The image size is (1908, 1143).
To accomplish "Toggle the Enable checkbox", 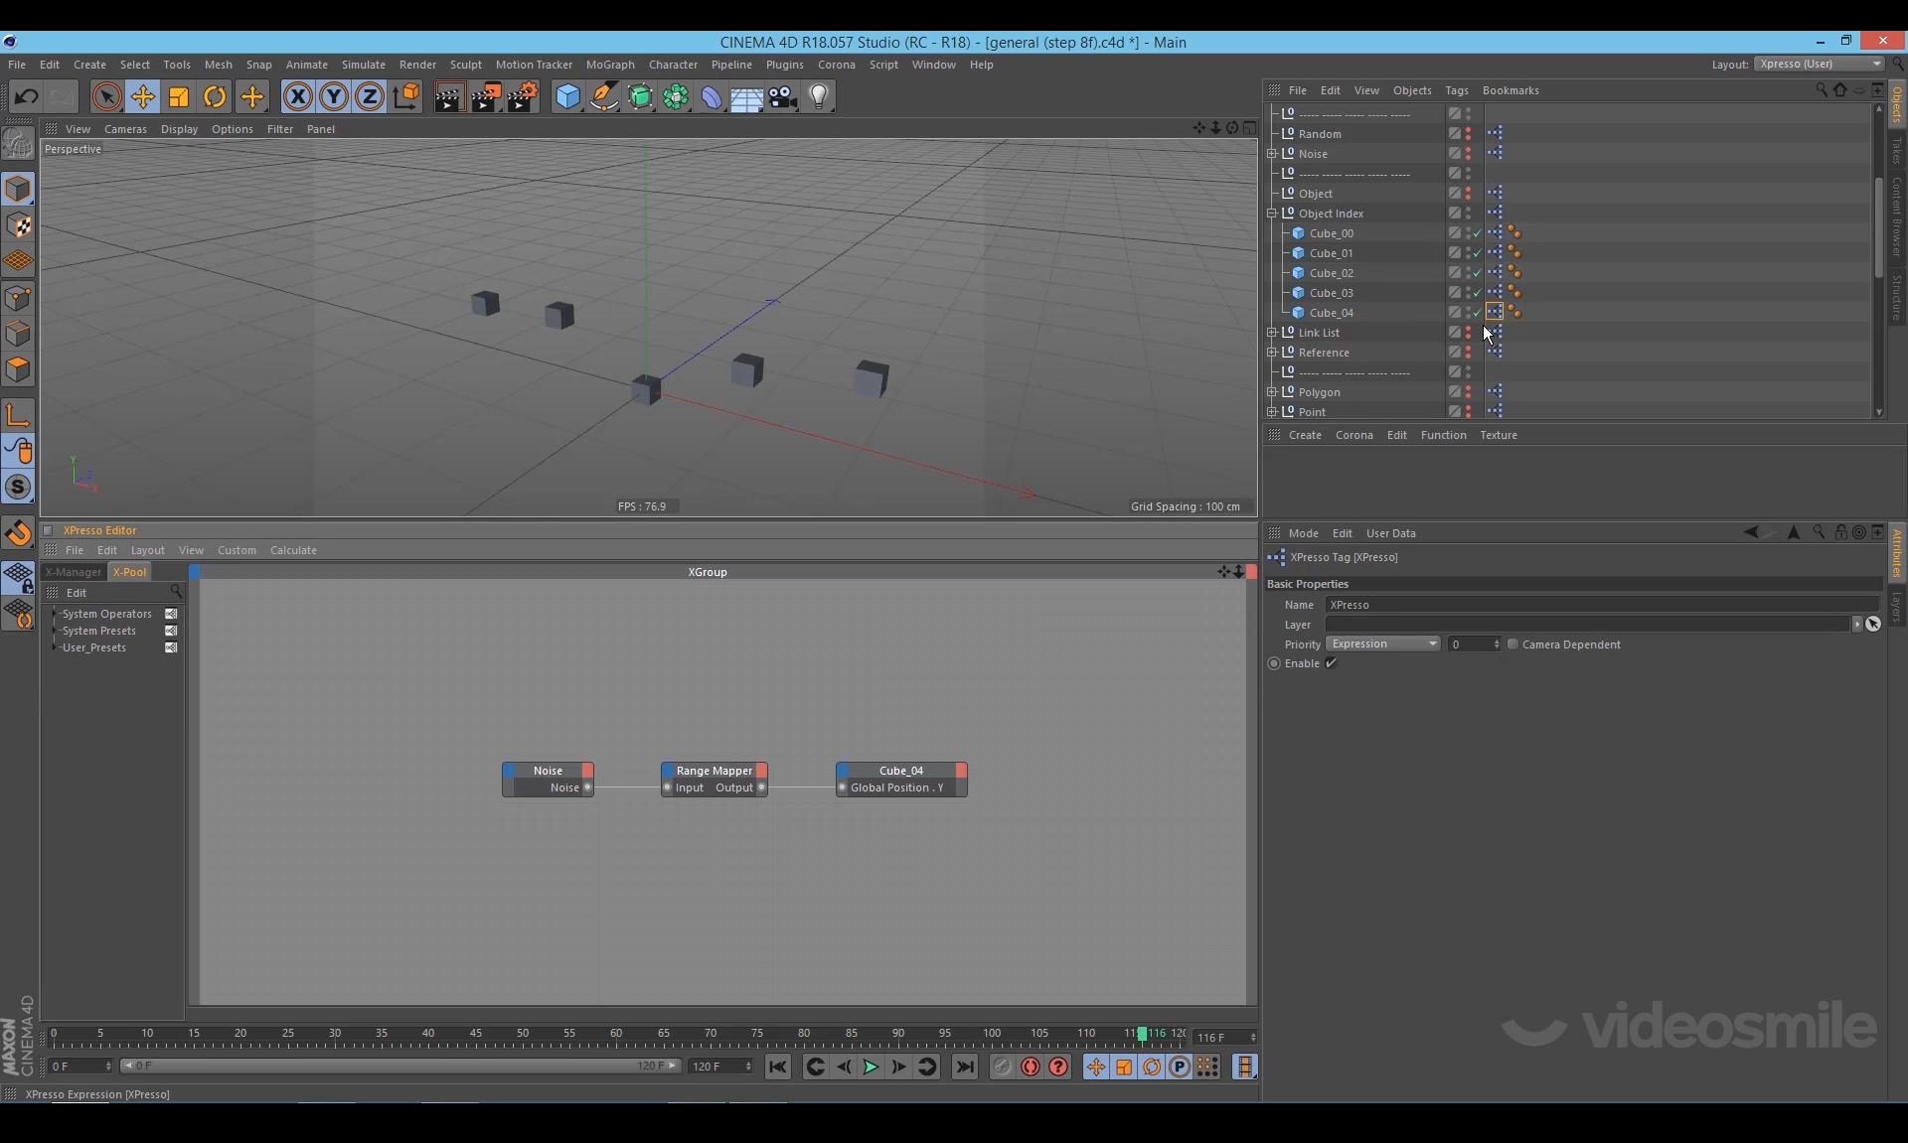I will pyautogui.click(x=1332, y=663).
